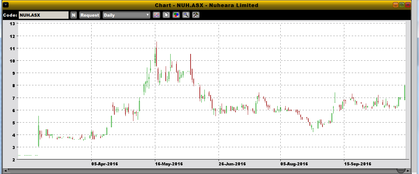
Task: Click the round scrollbar thumb at bottom right
Action: [401, 170]
